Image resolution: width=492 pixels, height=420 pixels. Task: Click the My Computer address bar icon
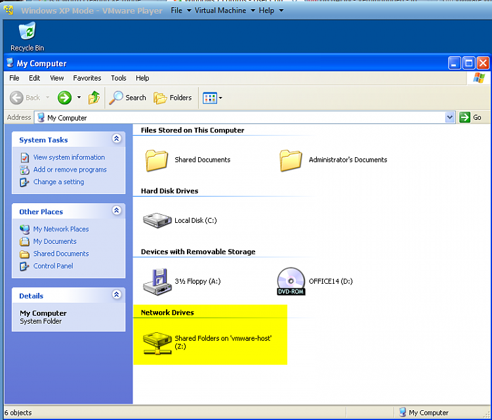point(41,117)
